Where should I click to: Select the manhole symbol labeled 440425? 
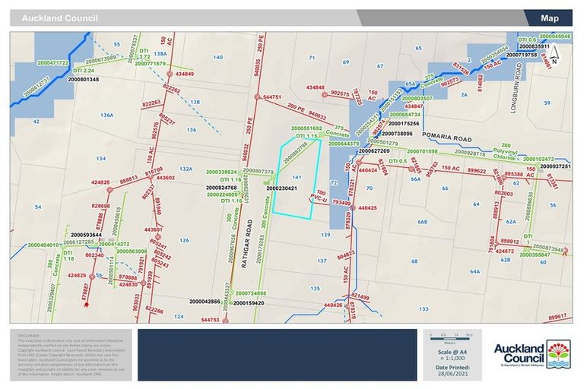point(353,207)
